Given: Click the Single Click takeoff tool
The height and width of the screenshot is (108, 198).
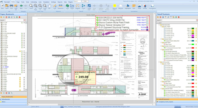Looking at the screenshot, I should pos(89,6).
